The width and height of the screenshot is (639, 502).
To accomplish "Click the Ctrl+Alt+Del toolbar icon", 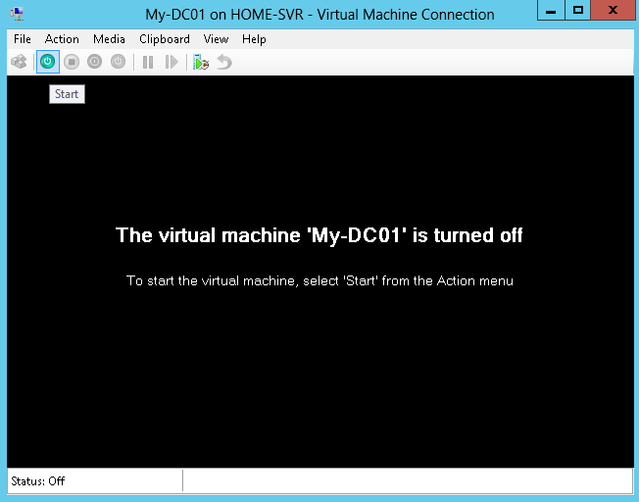I will pyautogui.click(x=19, y=62).
